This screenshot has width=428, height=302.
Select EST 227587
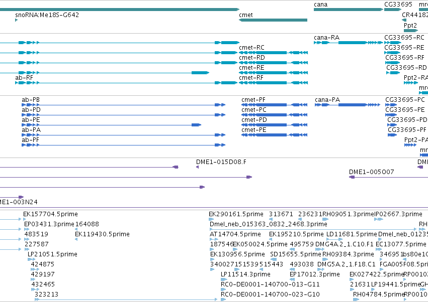(x=37, y=244)
